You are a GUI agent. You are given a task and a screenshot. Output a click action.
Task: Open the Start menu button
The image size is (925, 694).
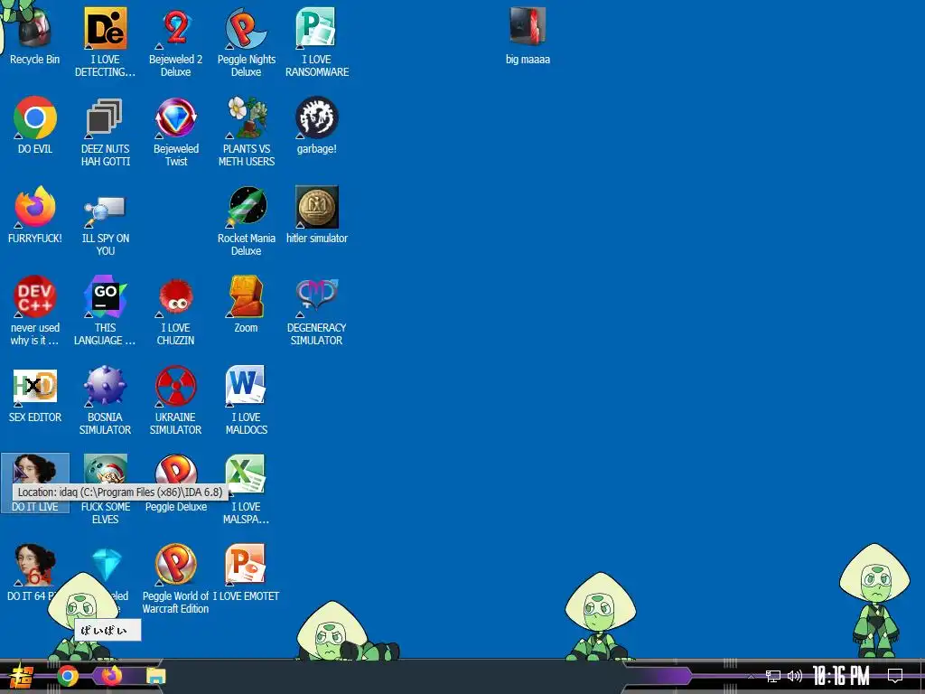click(22, 676)
